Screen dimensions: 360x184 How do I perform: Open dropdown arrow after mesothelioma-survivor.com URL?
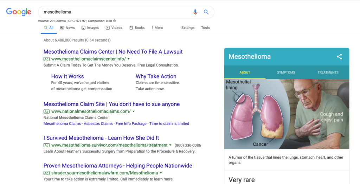pos(171,145)
